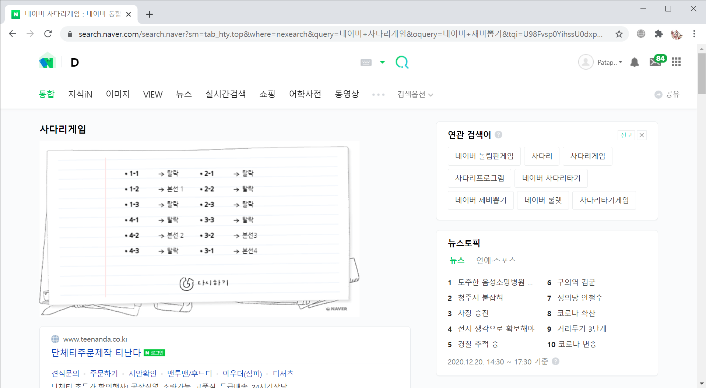Show more tabs via three dots

pyautogui.click(x=378, y=95)
